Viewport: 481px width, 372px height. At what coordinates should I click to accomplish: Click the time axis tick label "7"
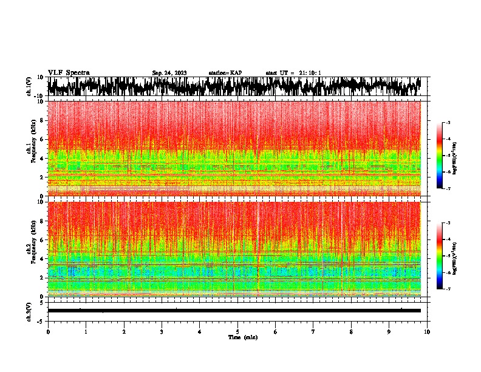[x=313, y=332]
